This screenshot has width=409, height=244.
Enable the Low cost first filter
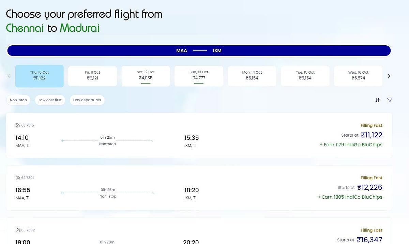[x=50, y=100]
